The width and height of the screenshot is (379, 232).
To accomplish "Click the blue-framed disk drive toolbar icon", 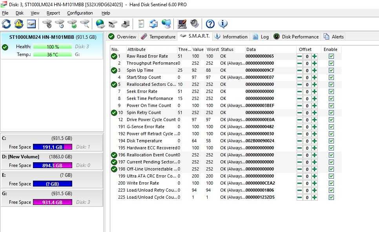I will coord(31,24).
